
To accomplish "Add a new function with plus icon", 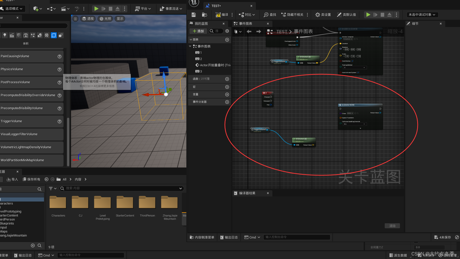I will 227,79.
